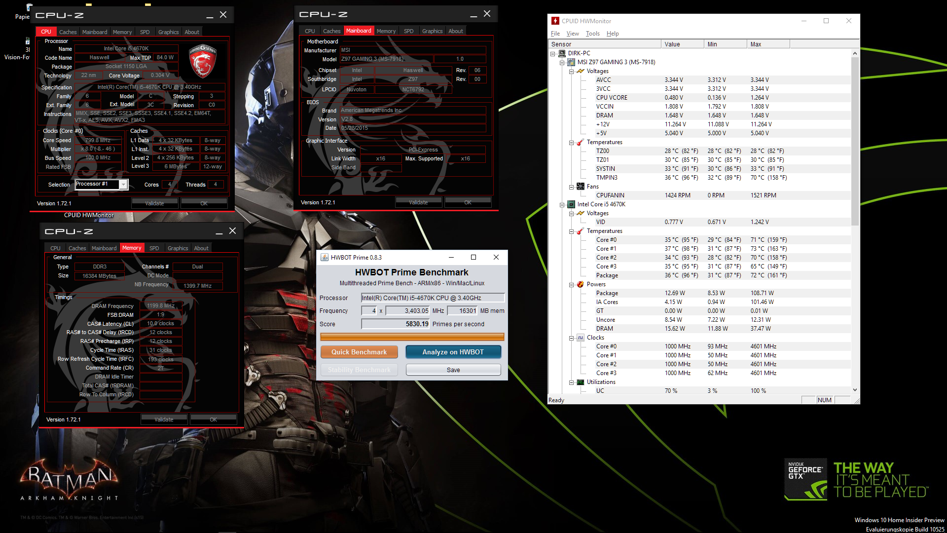Click the HWMonitor title bar app icon
947x533 pixels.
[x=555, y=21]
